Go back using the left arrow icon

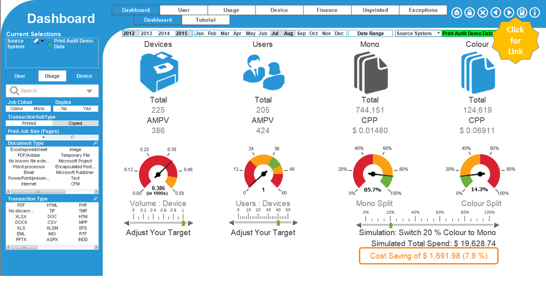point(496,13)
